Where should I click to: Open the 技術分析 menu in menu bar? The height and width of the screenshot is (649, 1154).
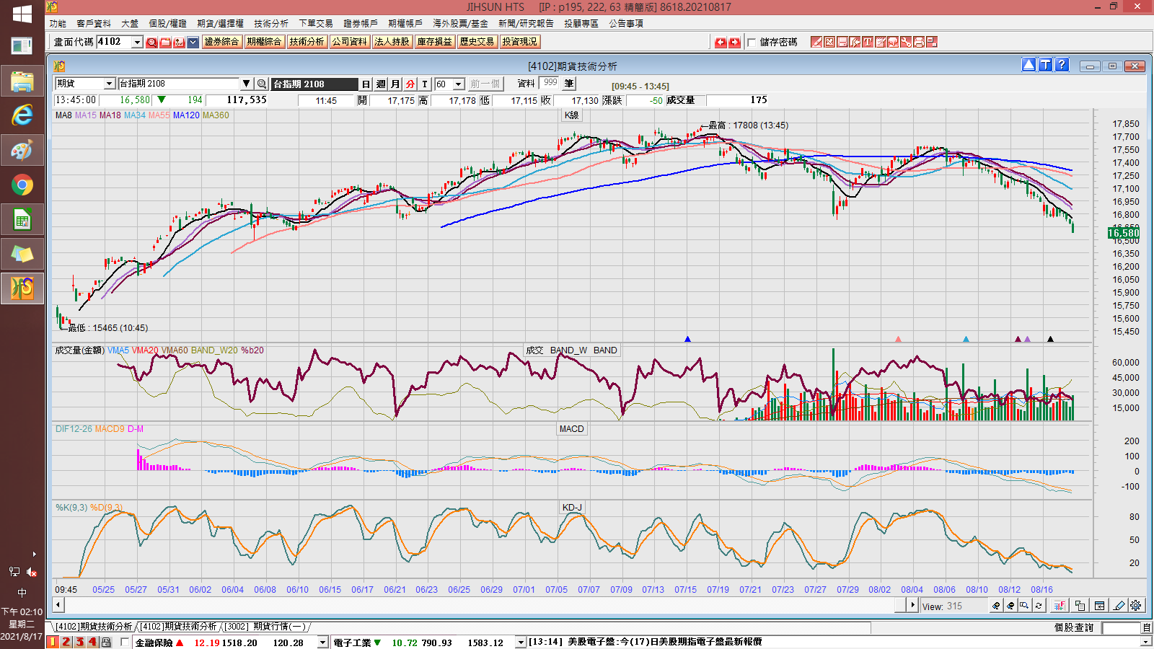click(x=271, y=24)
